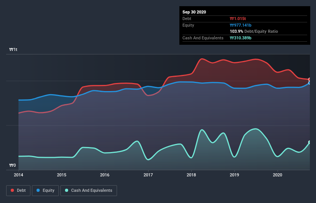Click the 2015 x-axis label

click(62, 175)
